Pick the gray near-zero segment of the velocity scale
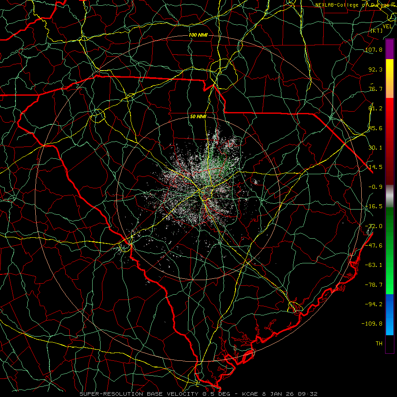397x397 pixels. coord(390,196)
